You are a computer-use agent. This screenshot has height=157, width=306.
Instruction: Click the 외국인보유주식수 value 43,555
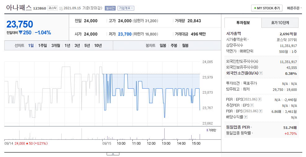(291, 68)
